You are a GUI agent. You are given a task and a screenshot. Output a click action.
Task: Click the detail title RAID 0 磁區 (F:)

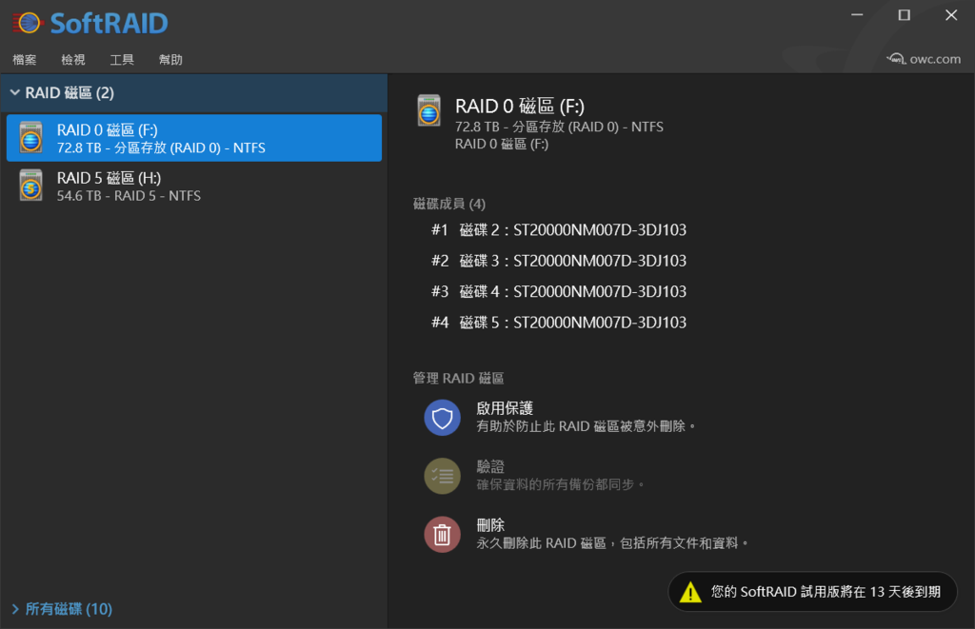[520, 107]
